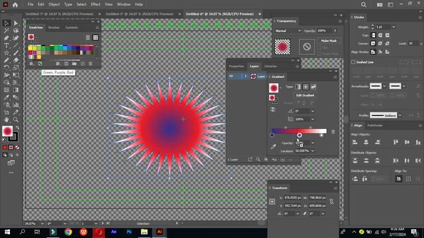
Task: Select the Direct Selection tool
Action: tap(16, 23)
